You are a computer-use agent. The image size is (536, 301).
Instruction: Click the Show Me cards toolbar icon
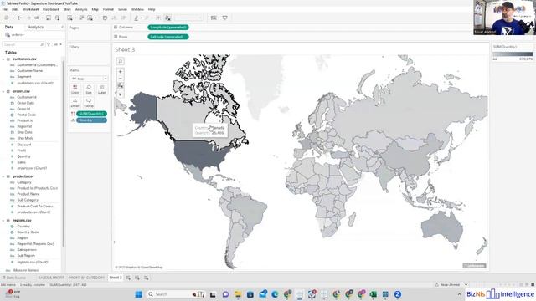point(214,18)
